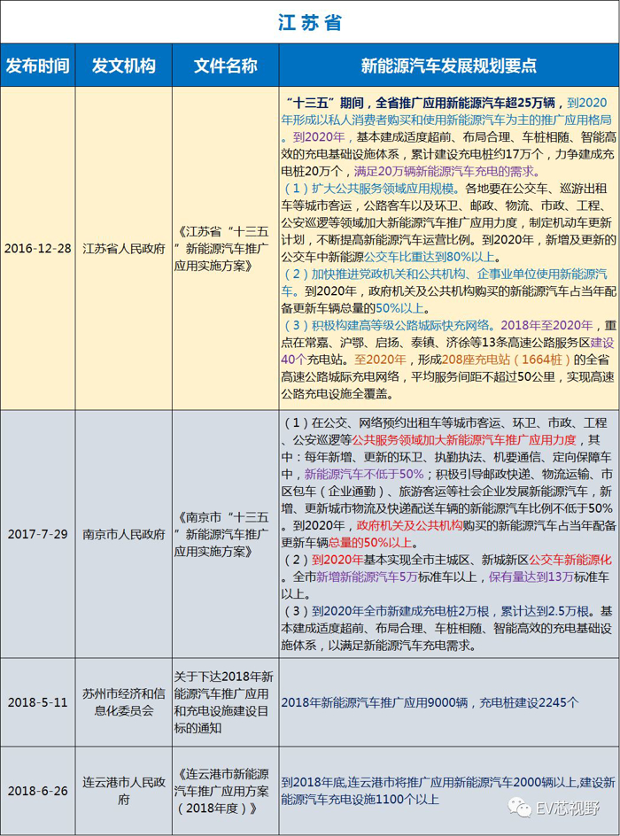Select the 江苏省 table title
The image size is (620, 836).
coord(310,22)
